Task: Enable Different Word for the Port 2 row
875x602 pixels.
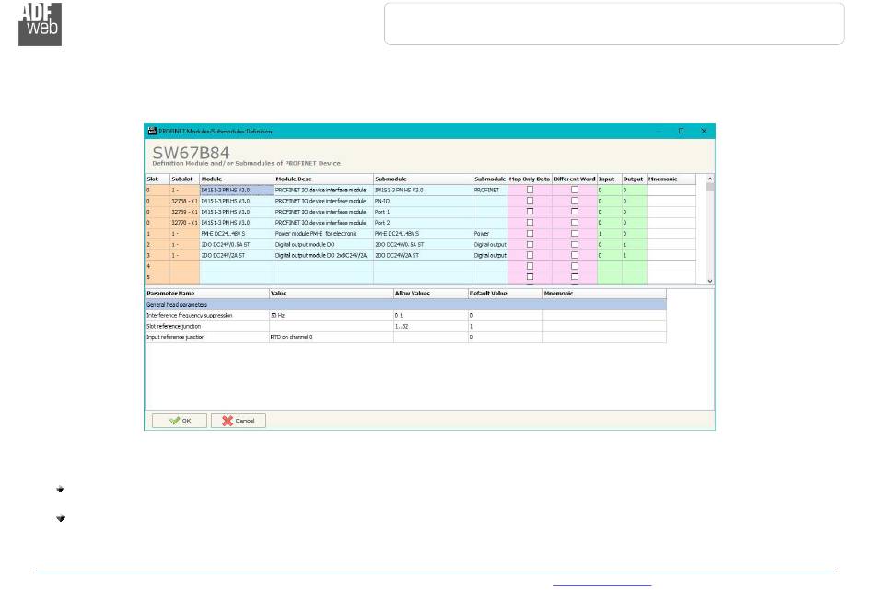Action: pos(574,223)
